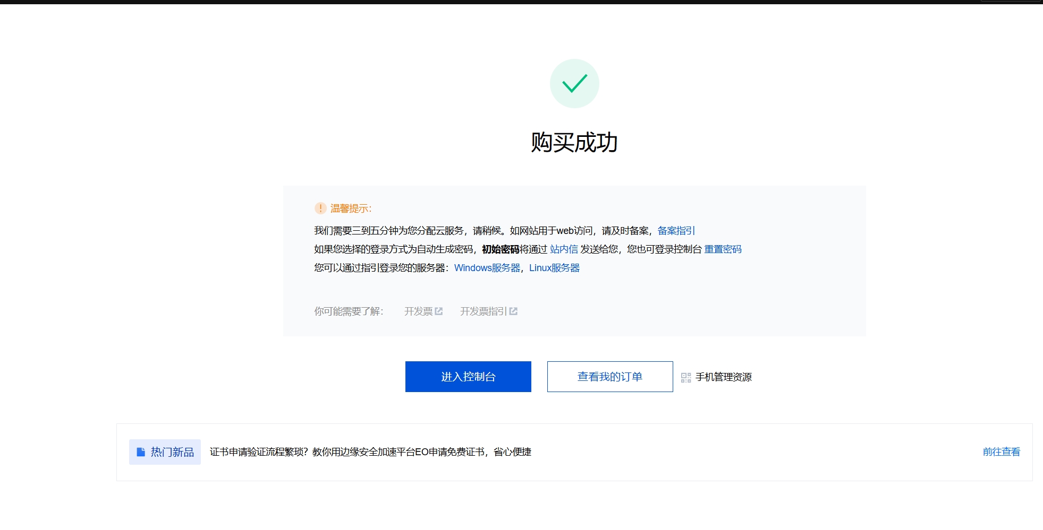This screenshot has width=1043, height=530.
Task: Click the 你可能需要了解 label
Action: (349, 311)
